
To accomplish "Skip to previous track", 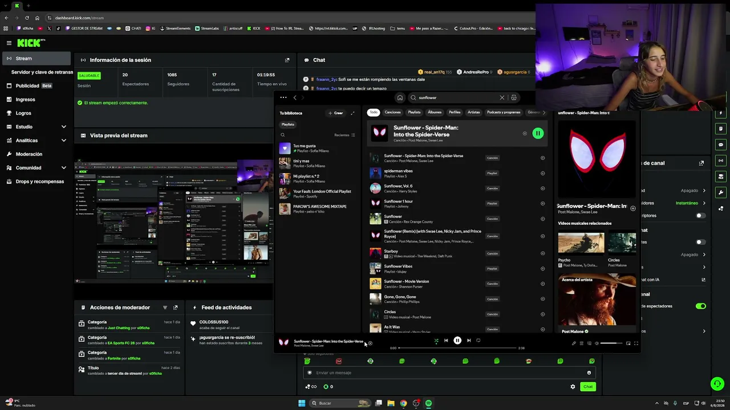I will (446, 341).
